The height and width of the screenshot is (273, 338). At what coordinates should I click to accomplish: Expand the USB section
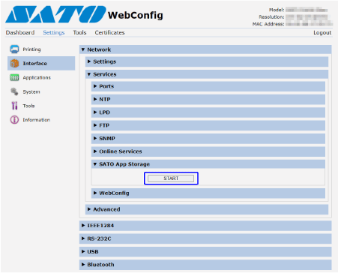(205, 251)
